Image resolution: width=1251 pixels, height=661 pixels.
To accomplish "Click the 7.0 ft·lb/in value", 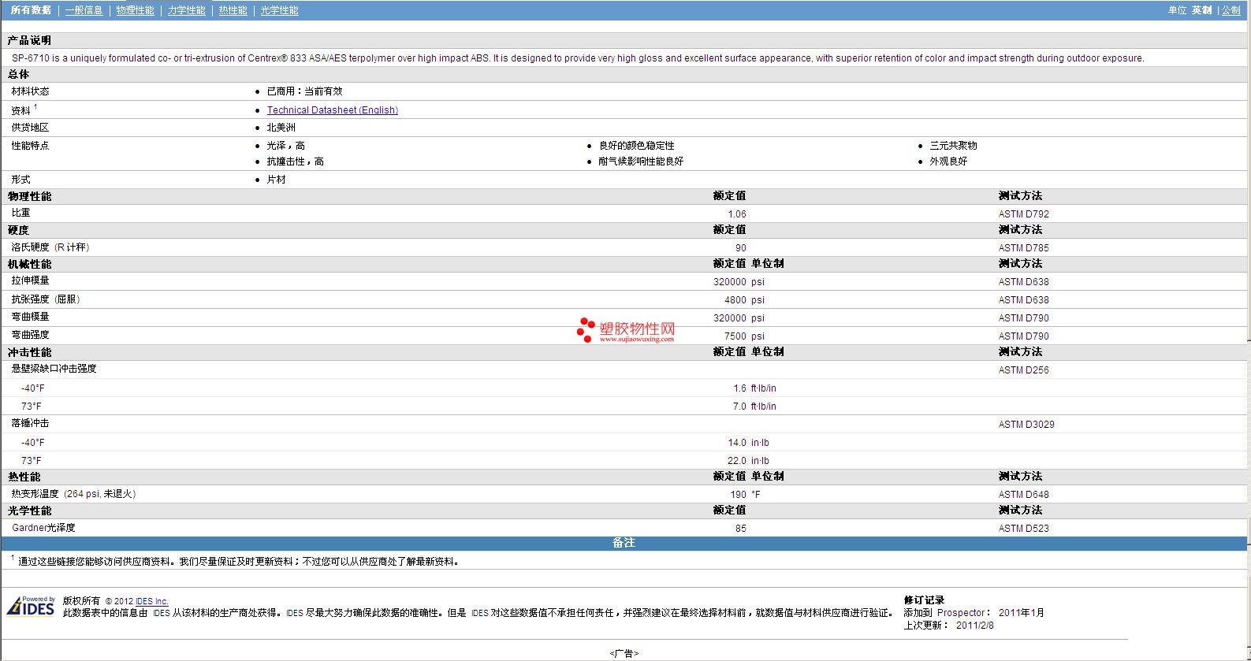I will tap(754, 407).
